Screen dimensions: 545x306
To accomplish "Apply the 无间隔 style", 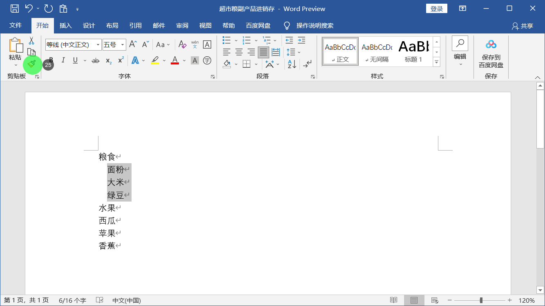I will coord(377,51).
